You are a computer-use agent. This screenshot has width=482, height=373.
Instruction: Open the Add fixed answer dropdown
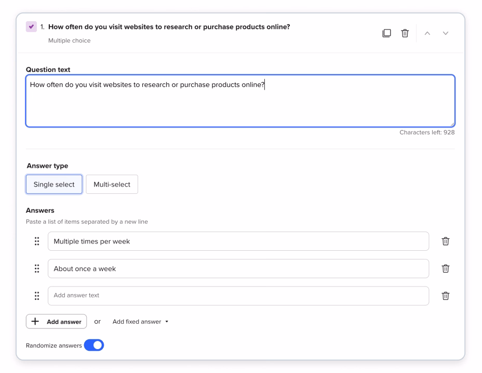141,322
